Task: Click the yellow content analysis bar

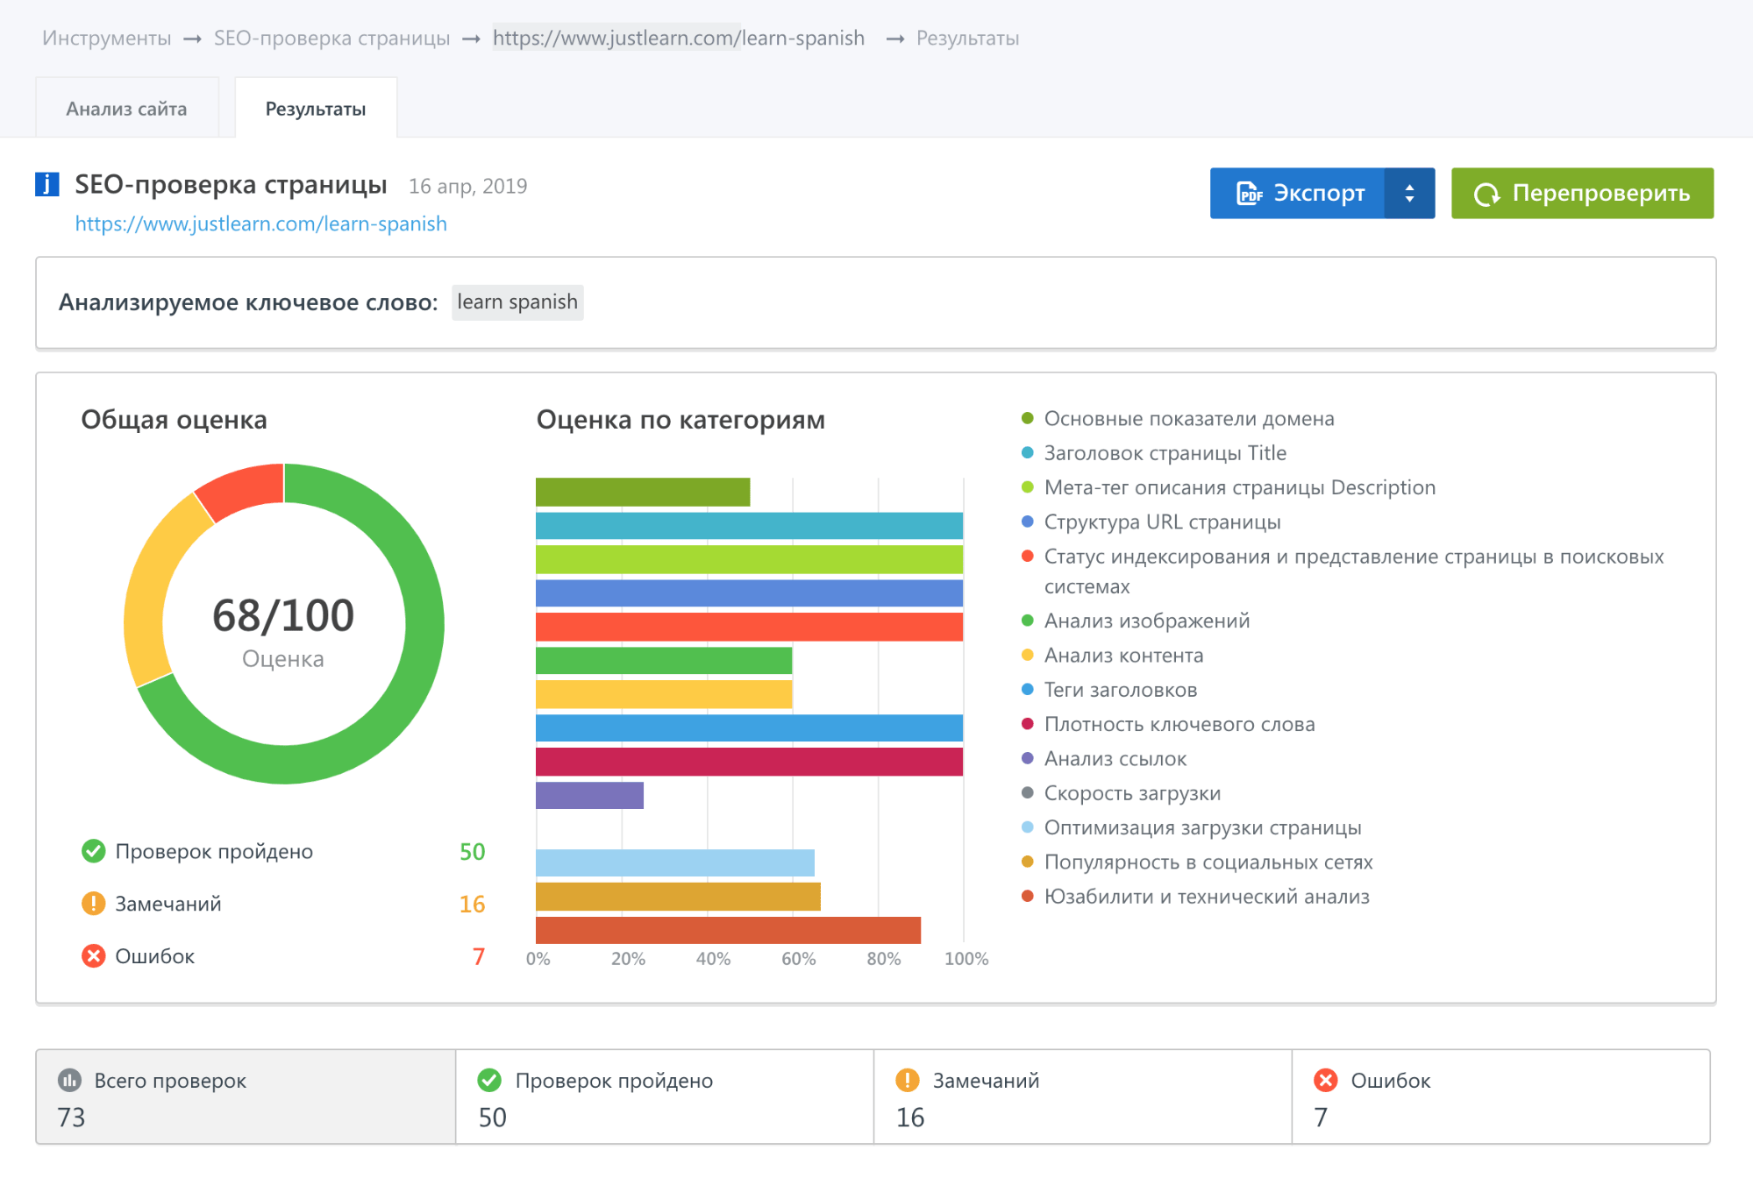Action: click(x=664, y=694)
